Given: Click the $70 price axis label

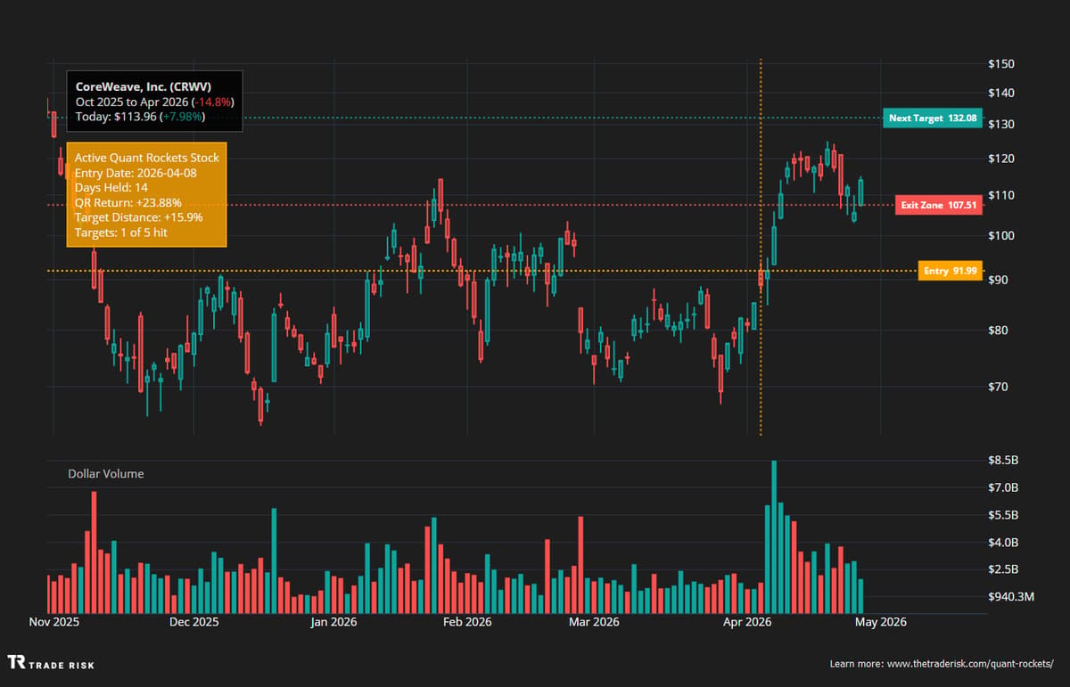Looking at the screenshot, I should (x=998, y=387).
